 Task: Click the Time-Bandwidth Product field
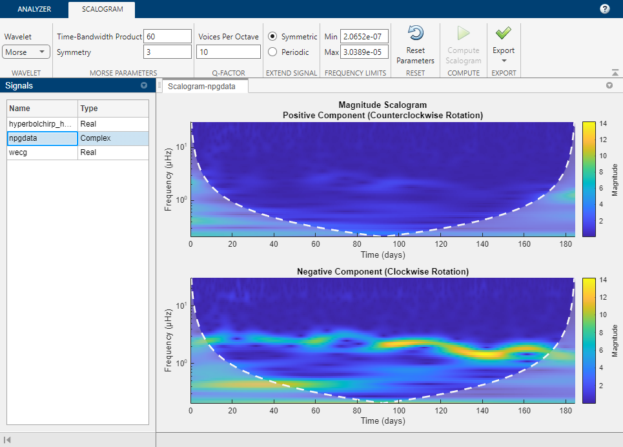click(x=167, y=36)
